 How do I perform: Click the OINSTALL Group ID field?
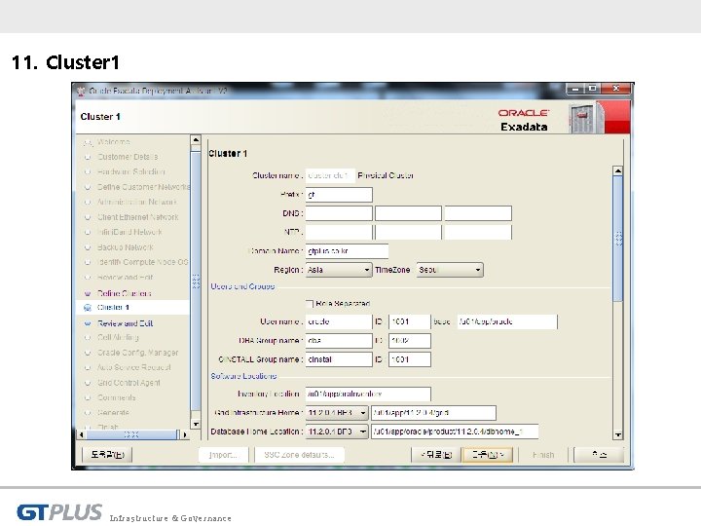410,359
